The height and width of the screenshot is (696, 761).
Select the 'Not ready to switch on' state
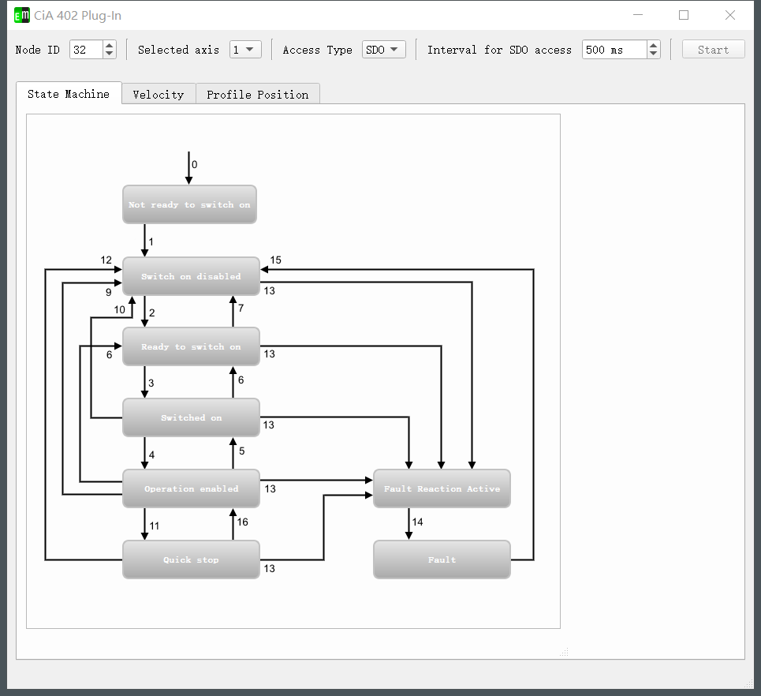(189, 204)
